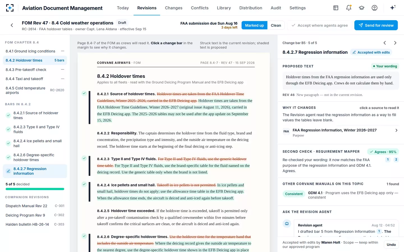Open 8.4.2 Holdover times section
404x252 pixels.
coord(35,60)
